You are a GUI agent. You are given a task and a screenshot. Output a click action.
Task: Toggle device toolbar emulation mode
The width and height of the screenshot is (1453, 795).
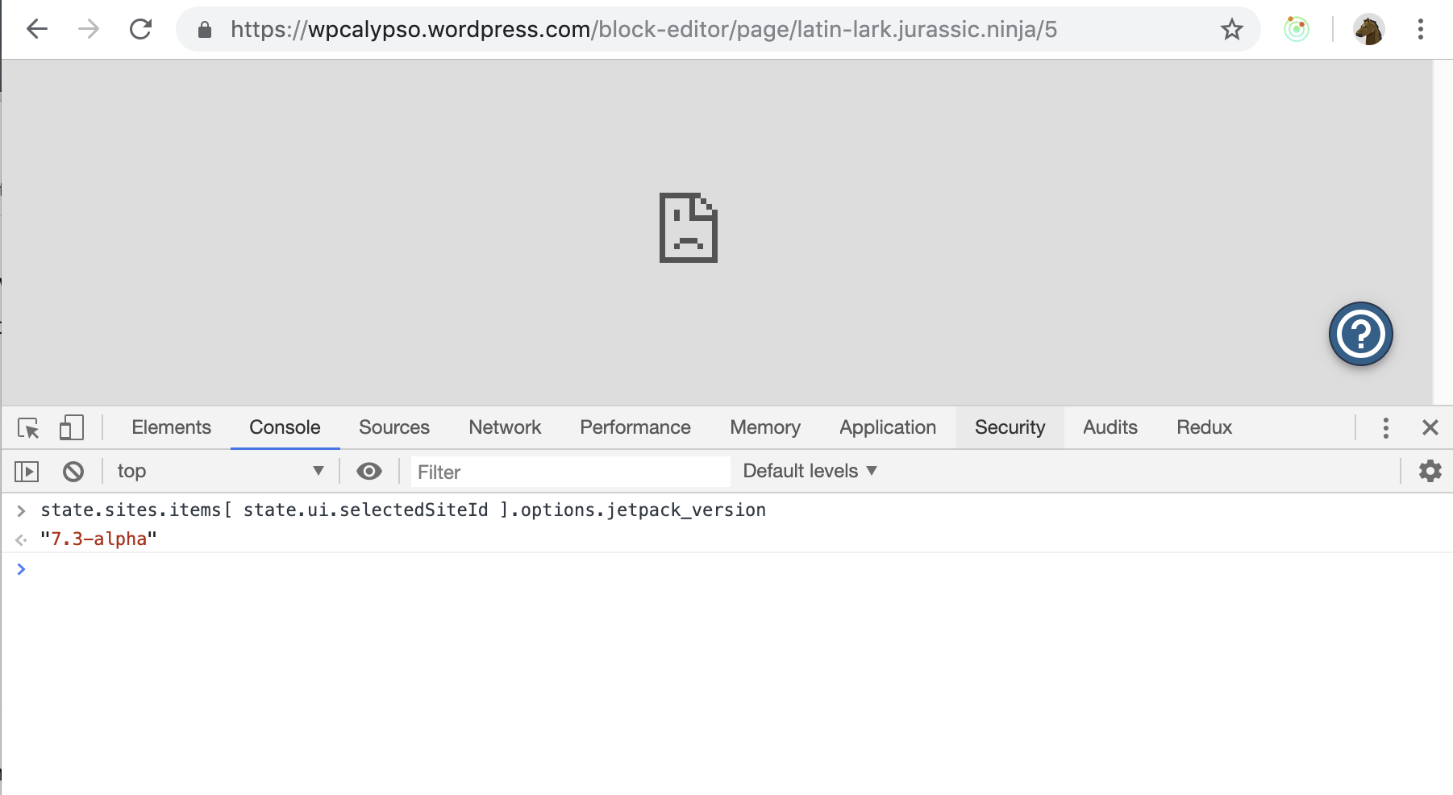click(71, 428)
